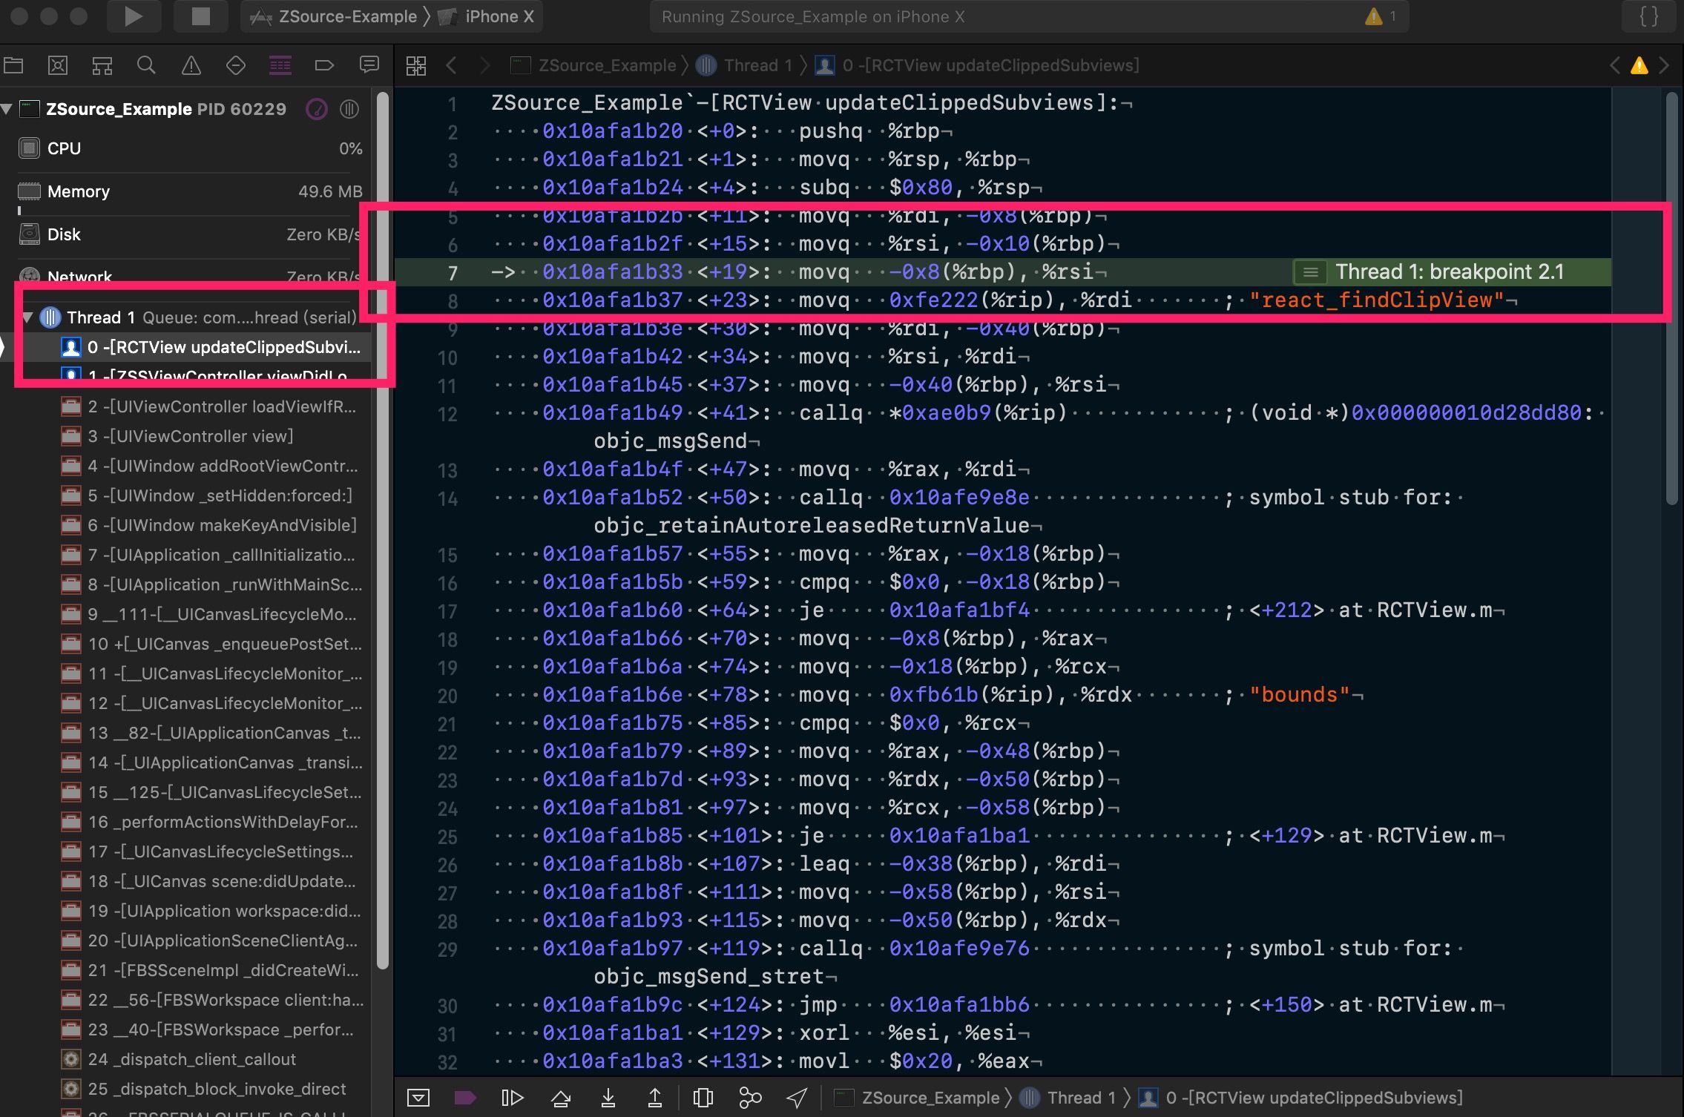This screenshot has height=1117, width=1684.
Task: Click Thread 1 in the top jump bar
Action: [745, 65]
